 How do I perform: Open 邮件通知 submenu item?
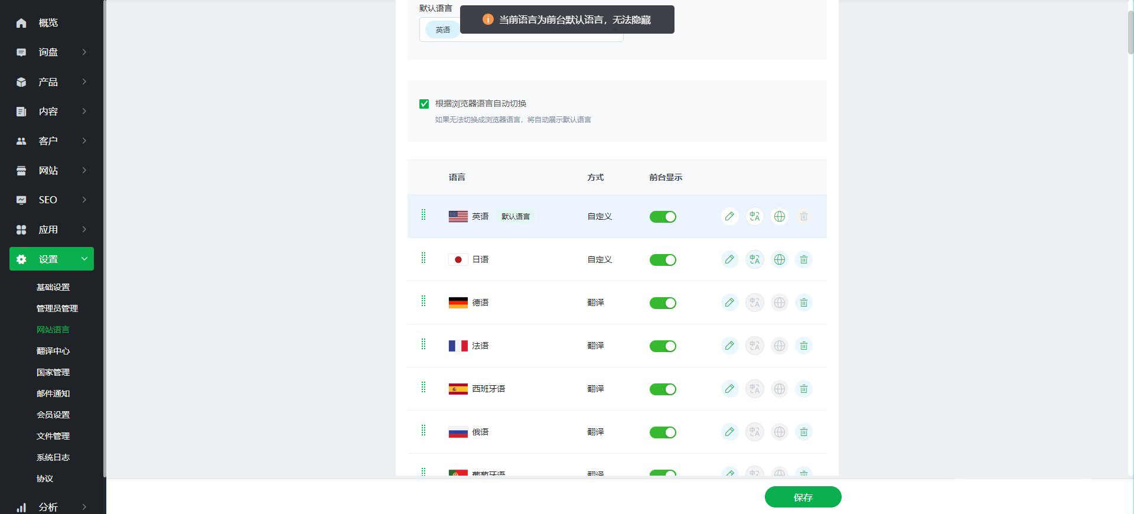(x=53, y=393)
